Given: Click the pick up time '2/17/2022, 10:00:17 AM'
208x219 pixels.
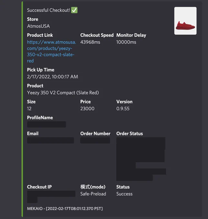Looking at the screenshot, I should 53,77.
